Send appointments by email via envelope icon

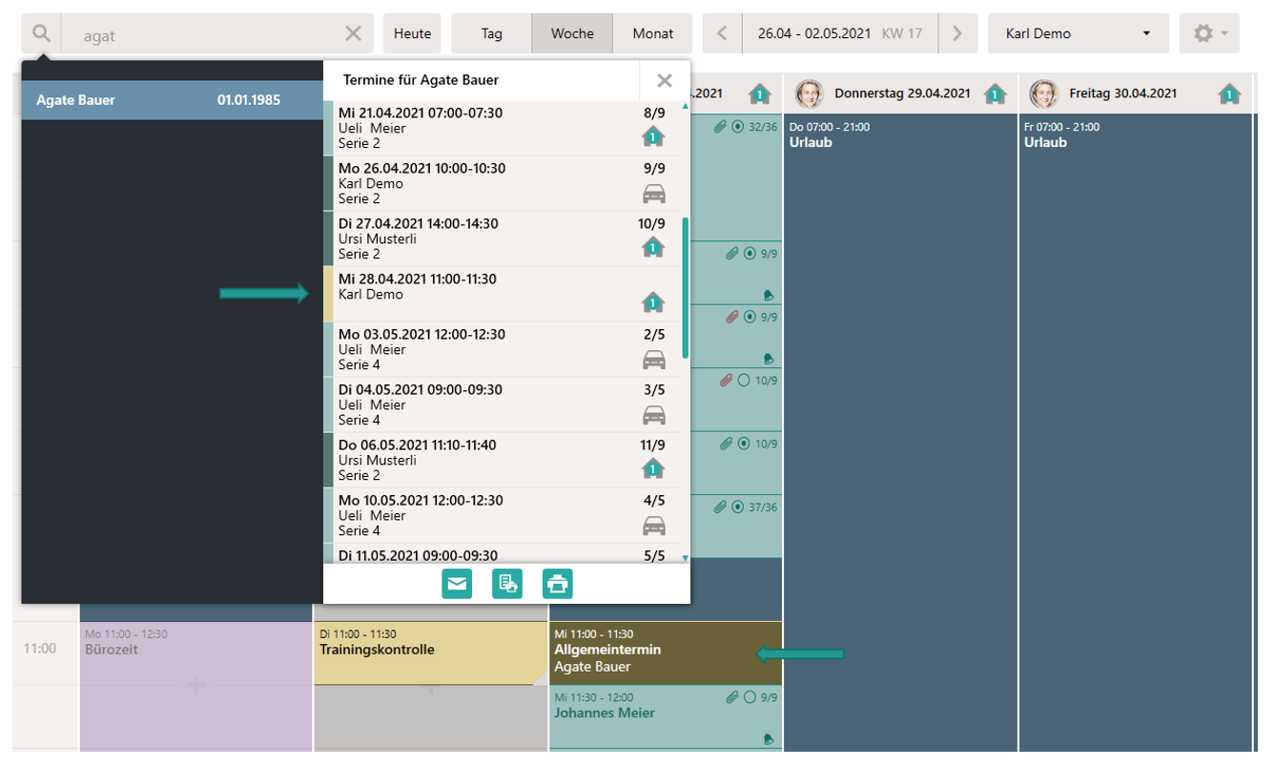pyautogui.click(x=458, y=583)
